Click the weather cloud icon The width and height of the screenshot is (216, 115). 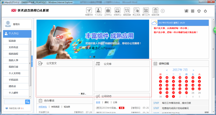click(154, 22)
